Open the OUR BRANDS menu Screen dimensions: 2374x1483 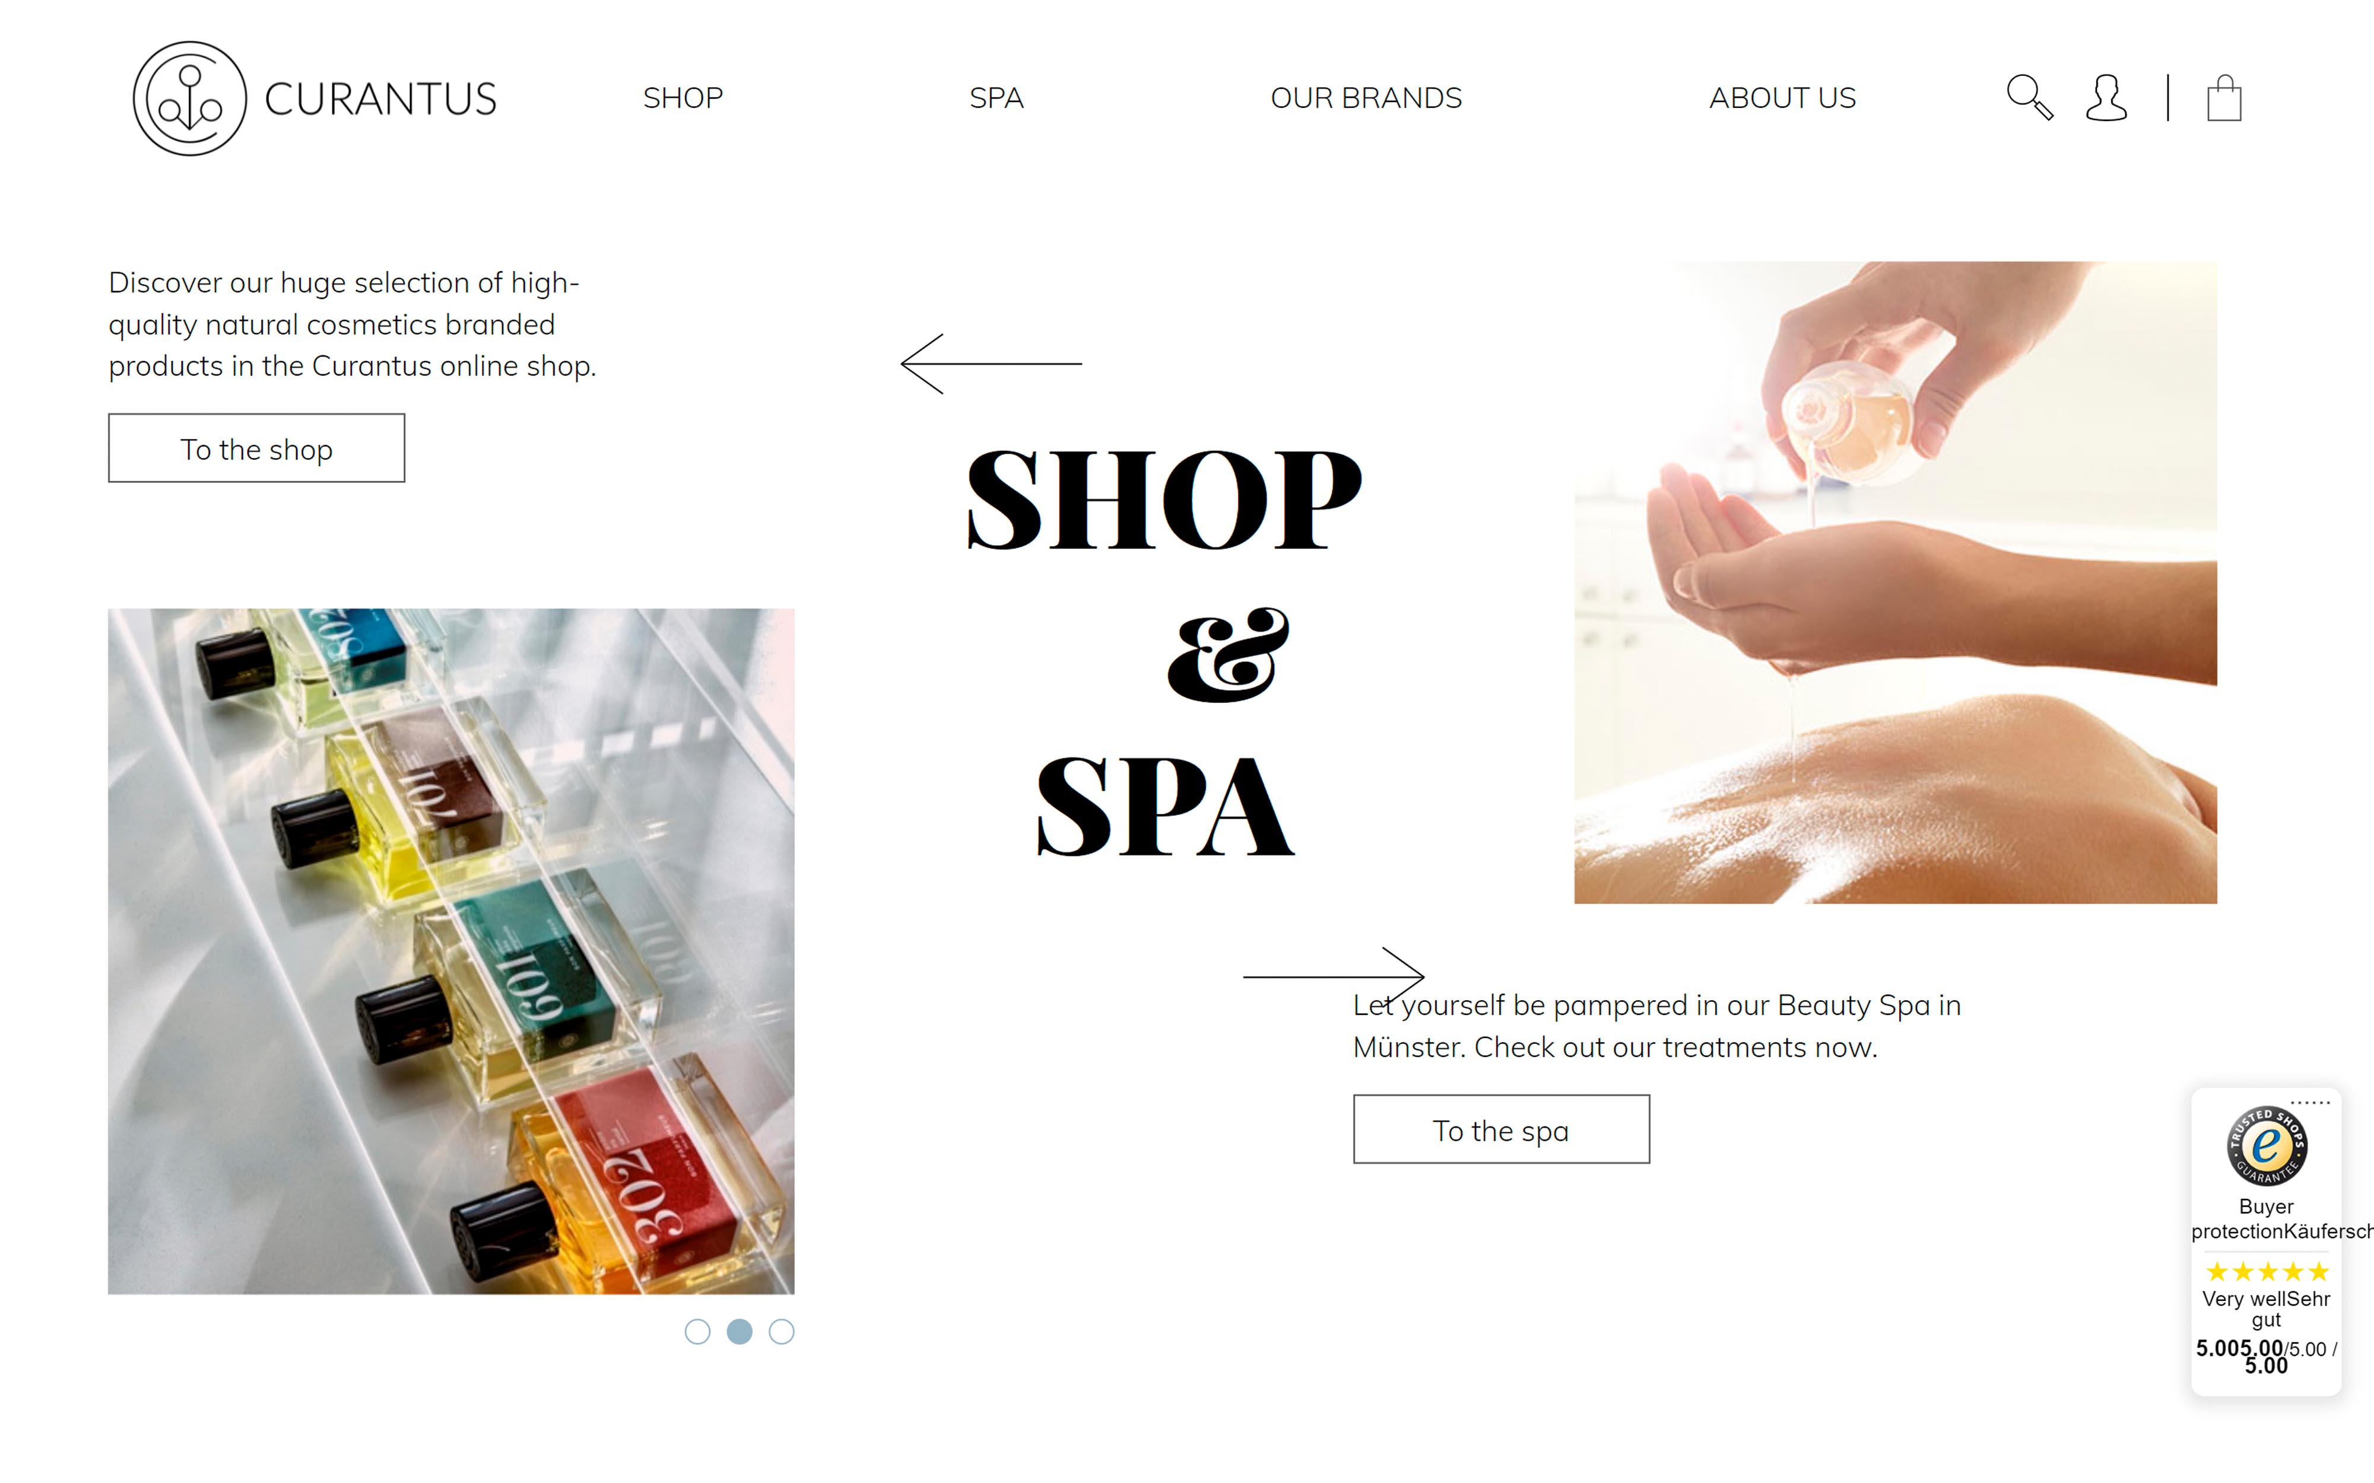tap(1366, 98)
